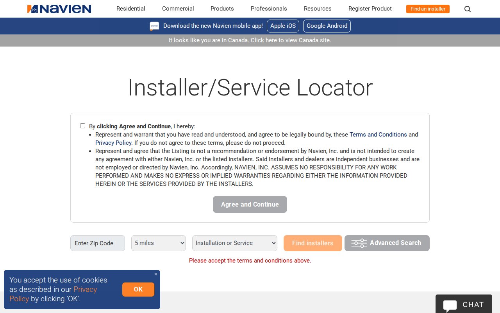Open the search magnifier icon
This screenshot has height=313, width=500.
pos(467,9)
